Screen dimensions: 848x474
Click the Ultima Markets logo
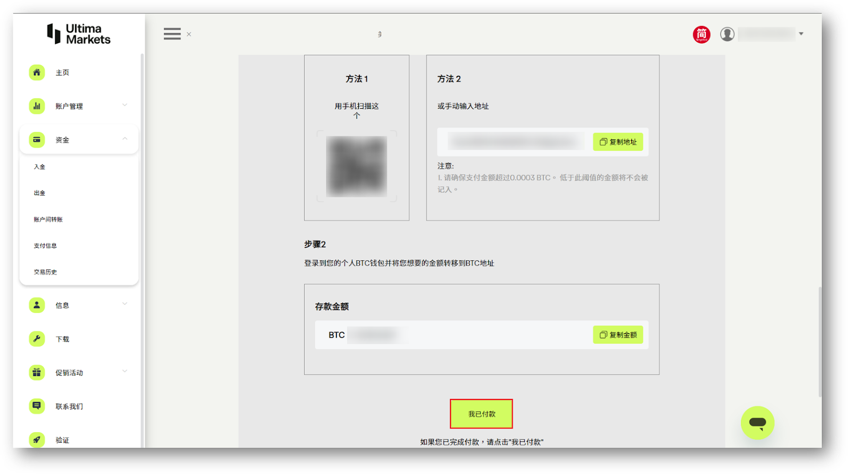pyautogui.click(x=78, y=34)
